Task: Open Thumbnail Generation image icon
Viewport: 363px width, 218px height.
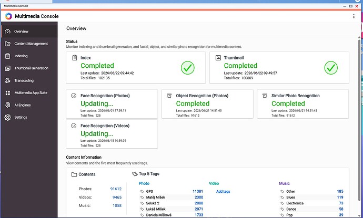Action: [x=8, y=68]
